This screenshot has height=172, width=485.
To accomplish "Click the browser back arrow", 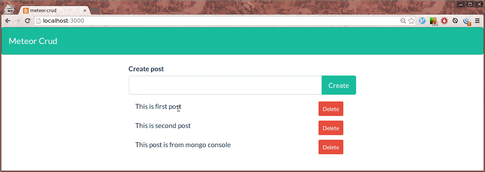I will (x=7, y=21).
